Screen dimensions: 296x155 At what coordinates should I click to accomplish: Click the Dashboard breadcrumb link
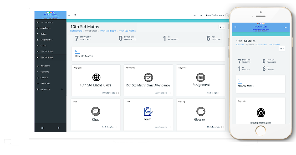(76, 31)
